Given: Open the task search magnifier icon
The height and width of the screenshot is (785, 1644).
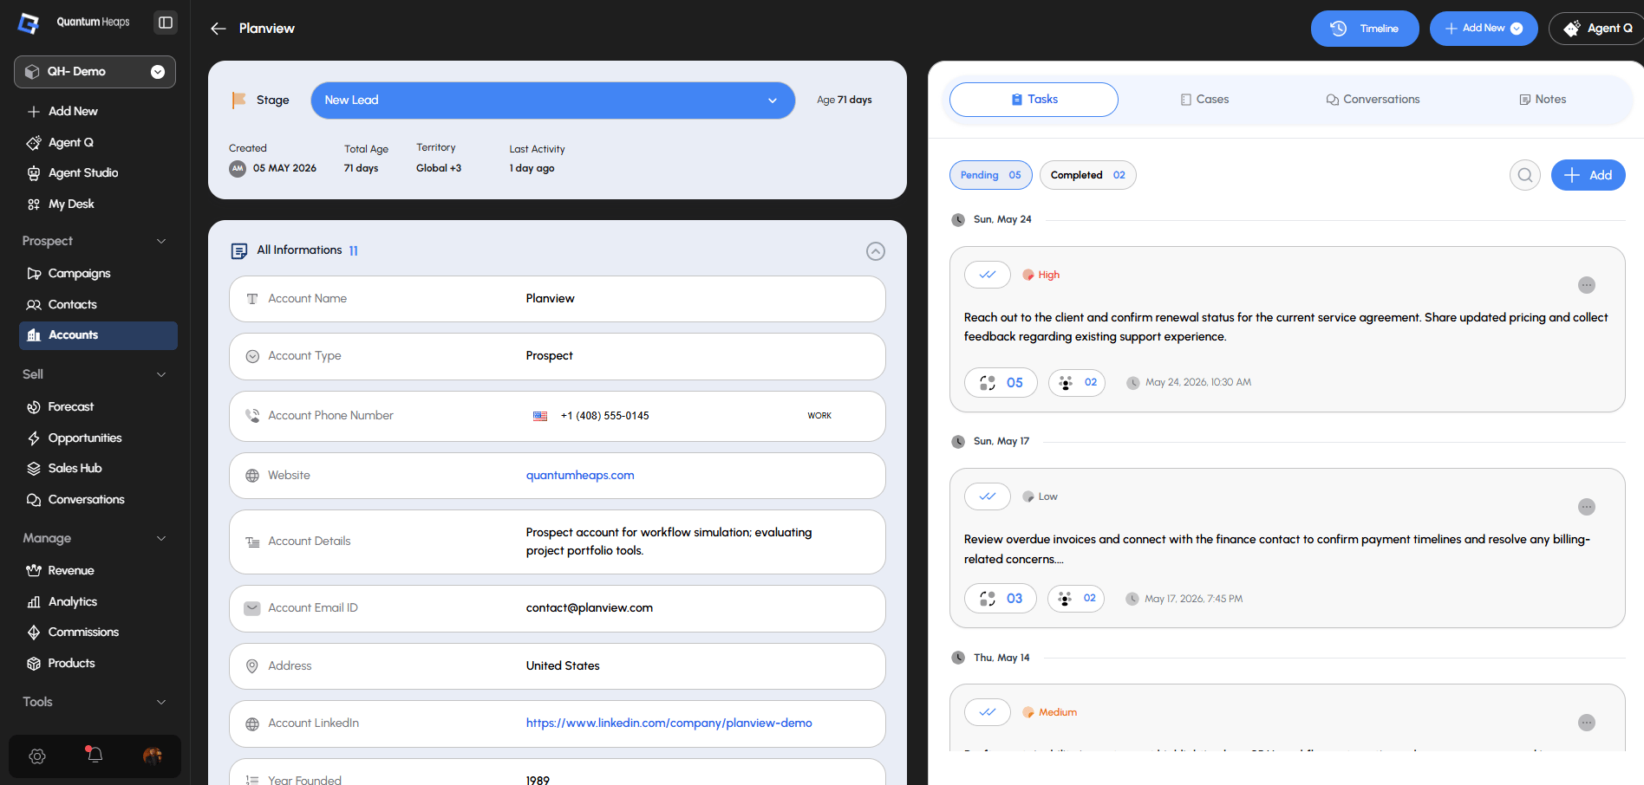Looking at the screenshot, I should click(x=1525, y=175).
